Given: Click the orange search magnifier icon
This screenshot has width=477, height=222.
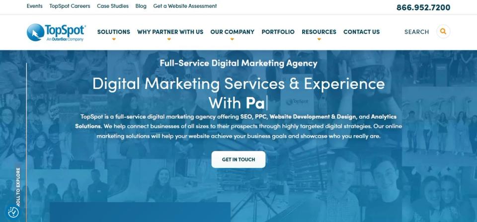Looking at the screenshot, I should click(443, 31).
